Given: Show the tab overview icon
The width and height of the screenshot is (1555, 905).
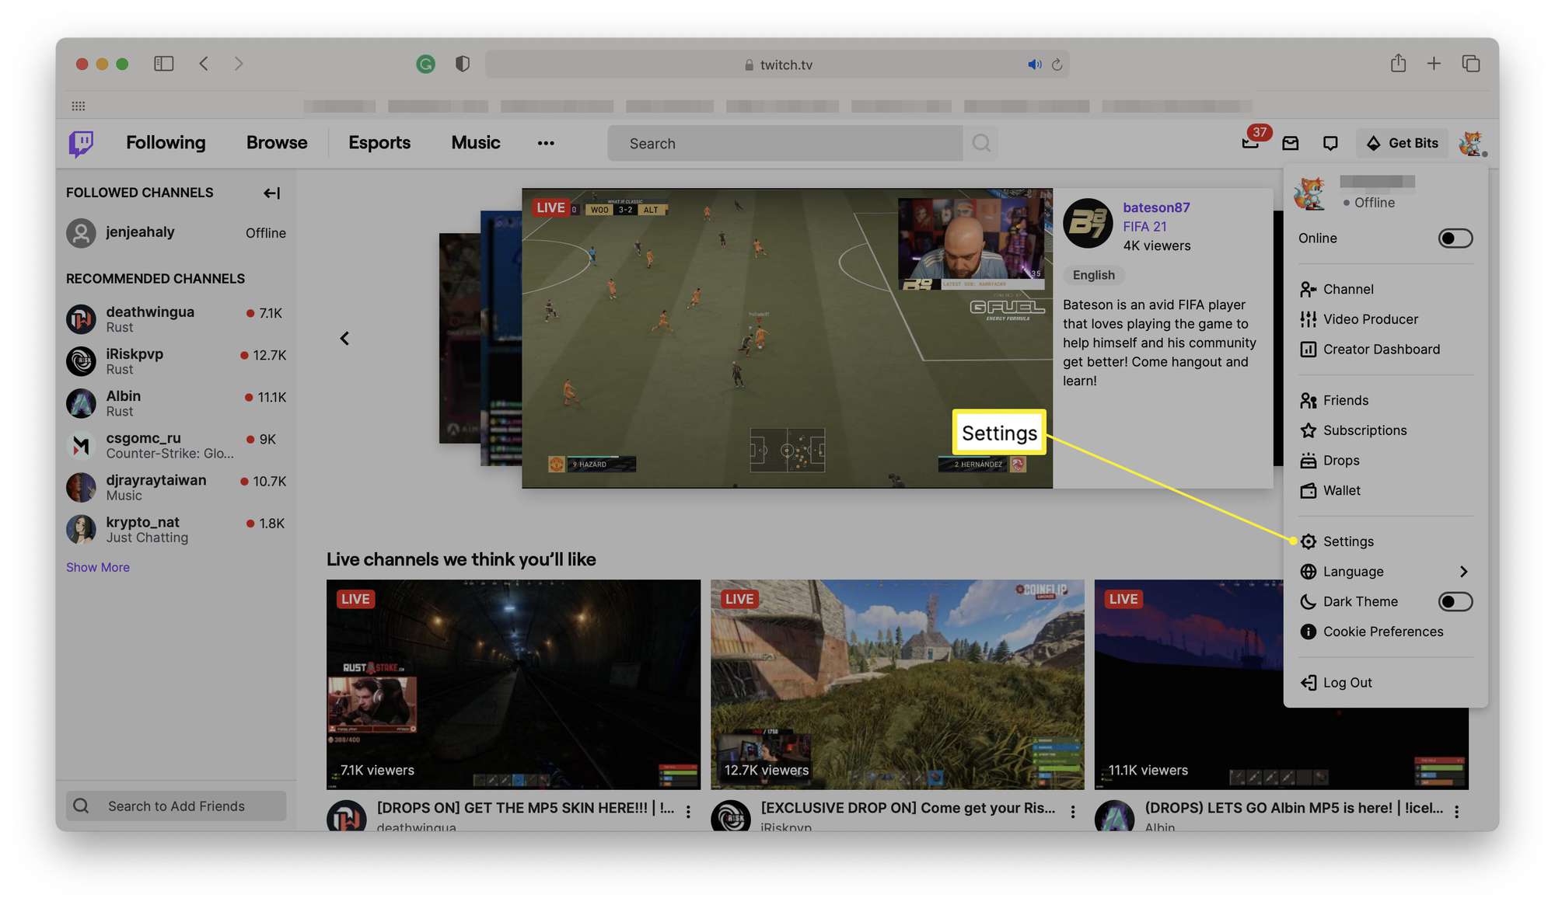Looking at the screenshot, I should [1470, 64].
